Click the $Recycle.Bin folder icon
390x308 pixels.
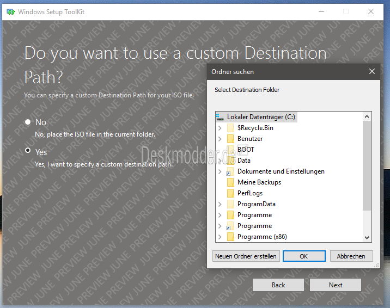230,128
